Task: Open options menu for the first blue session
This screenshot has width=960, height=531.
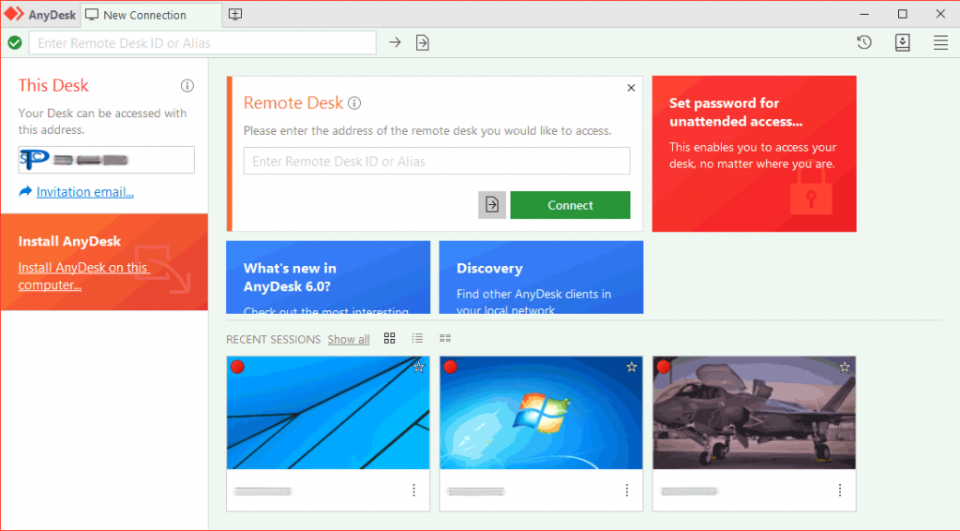Action: (413, 491)
